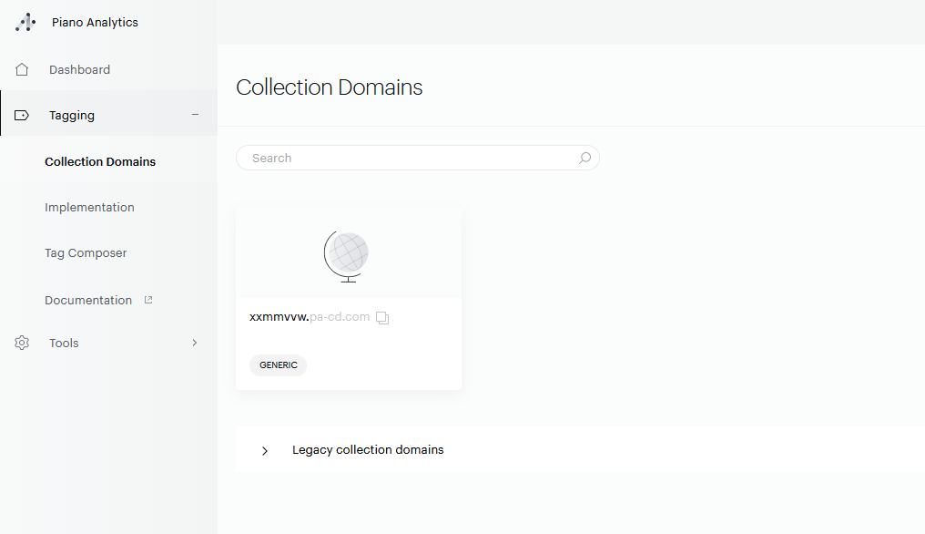Click the globe illustration on domain card
Image resolution: width=925 pixels, height=534 pixels.
[x=347, y=254]
